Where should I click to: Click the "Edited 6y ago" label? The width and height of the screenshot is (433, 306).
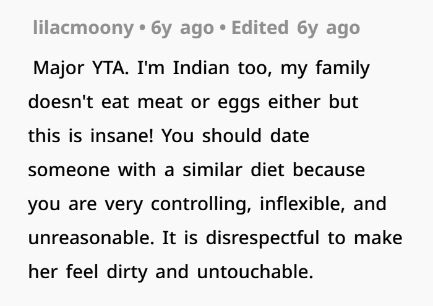point(295,28)
